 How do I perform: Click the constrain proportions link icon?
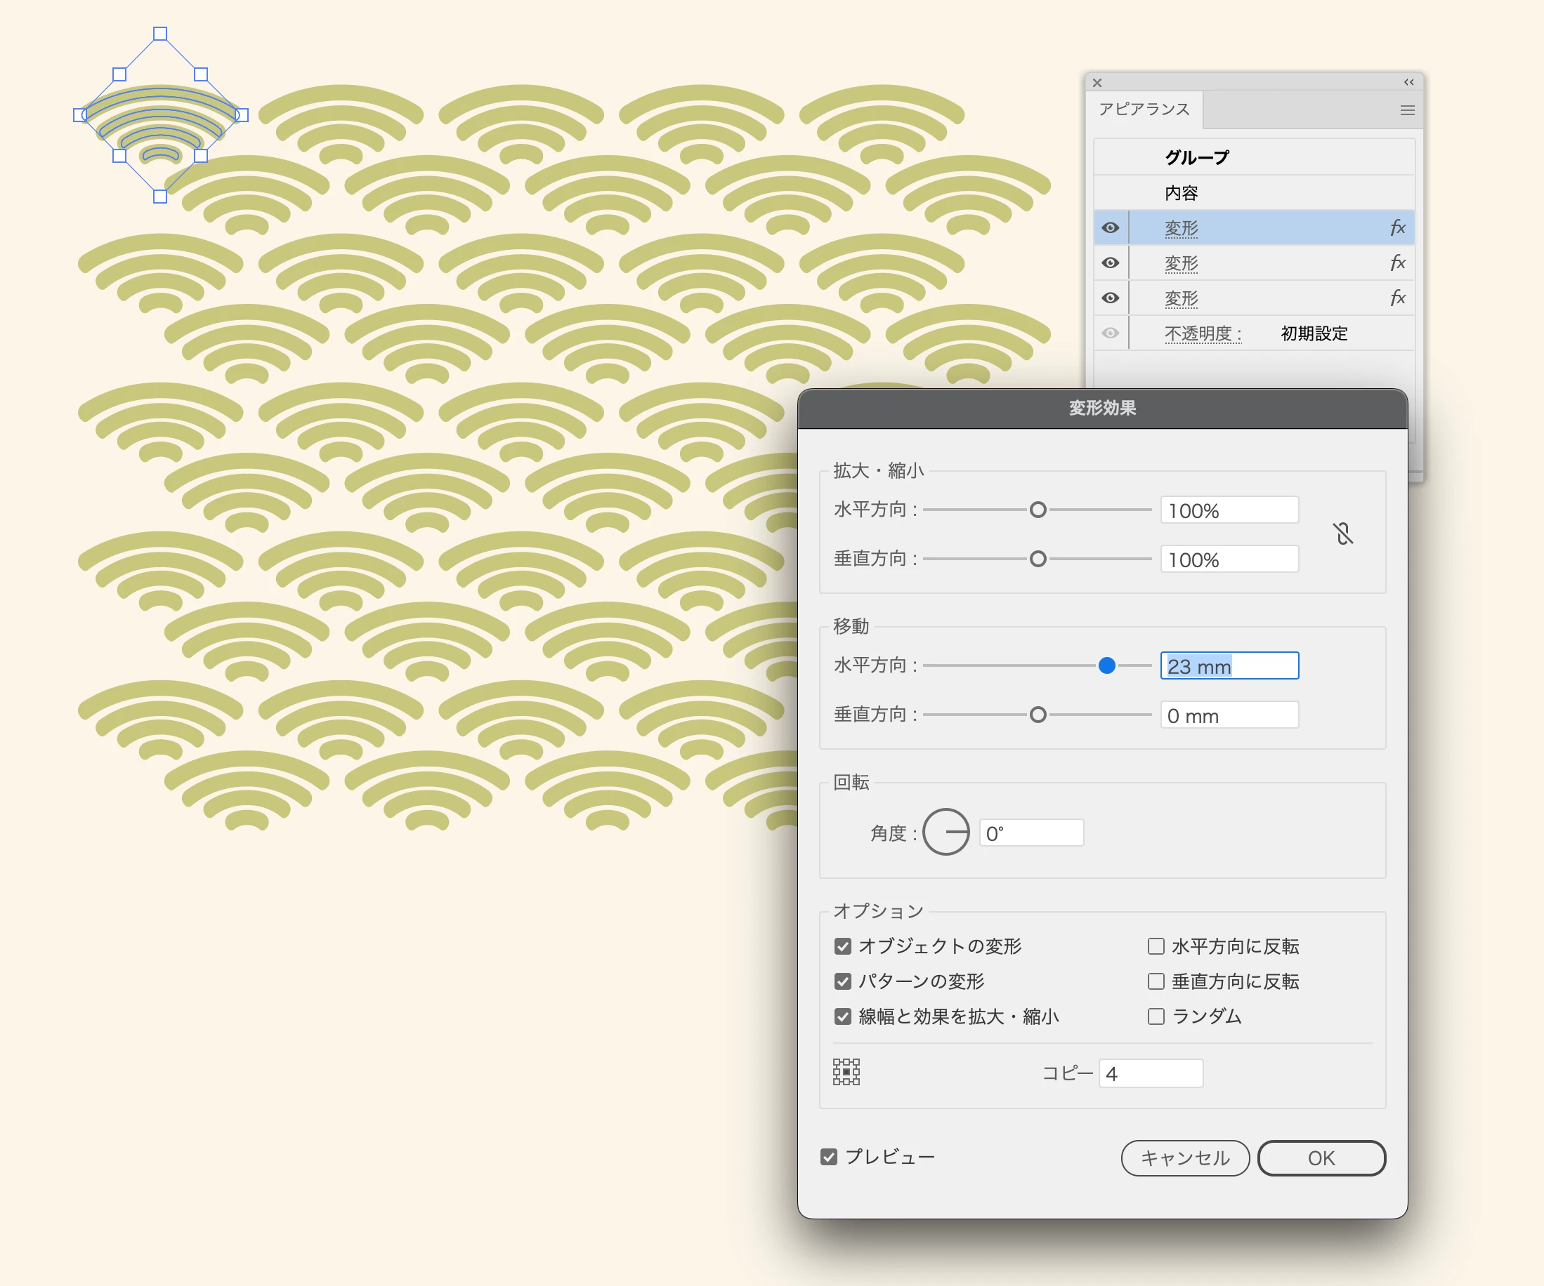point(1342,533)
